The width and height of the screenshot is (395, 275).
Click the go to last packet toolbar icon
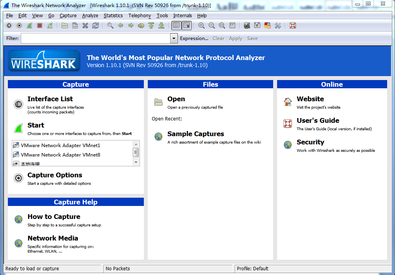[x=162, y=25]
